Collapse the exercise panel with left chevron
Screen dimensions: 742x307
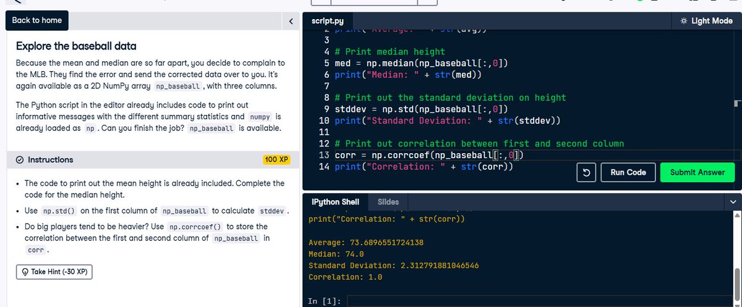(x=291, y=21)
